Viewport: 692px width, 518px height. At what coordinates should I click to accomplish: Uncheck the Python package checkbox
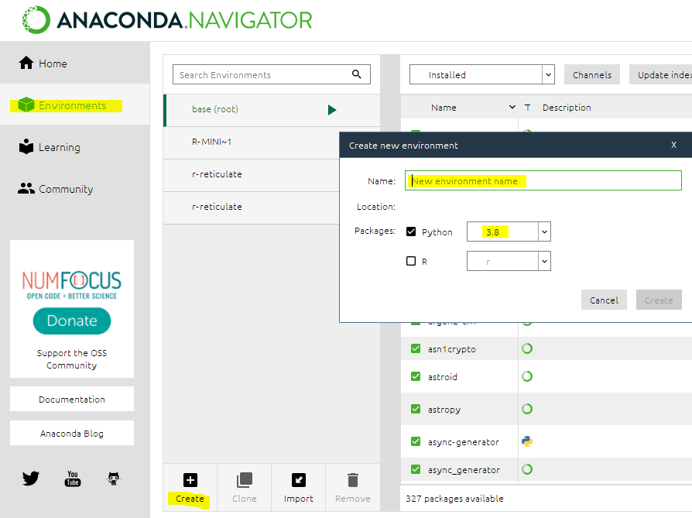point(411,232)
